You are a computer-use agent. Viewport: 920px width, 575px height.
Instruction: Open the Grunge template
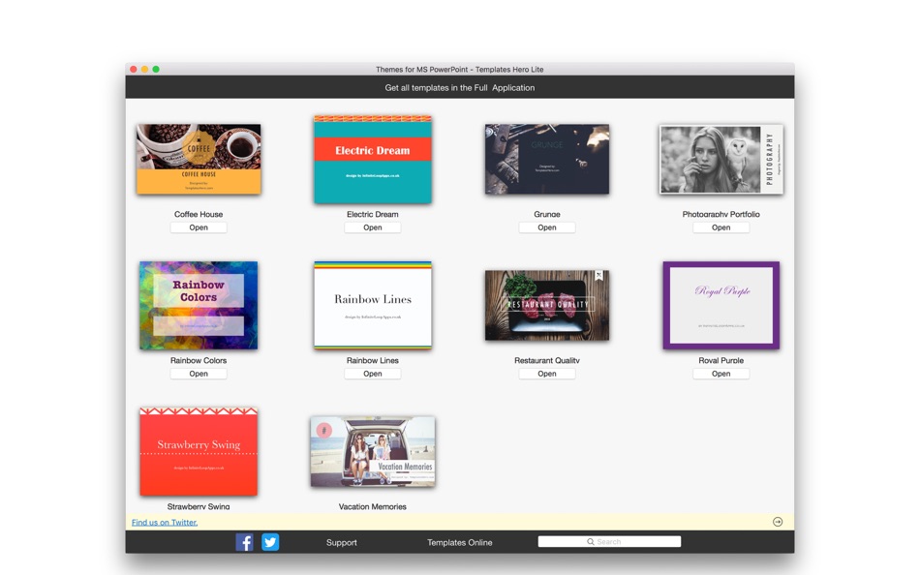pos(547,227)
